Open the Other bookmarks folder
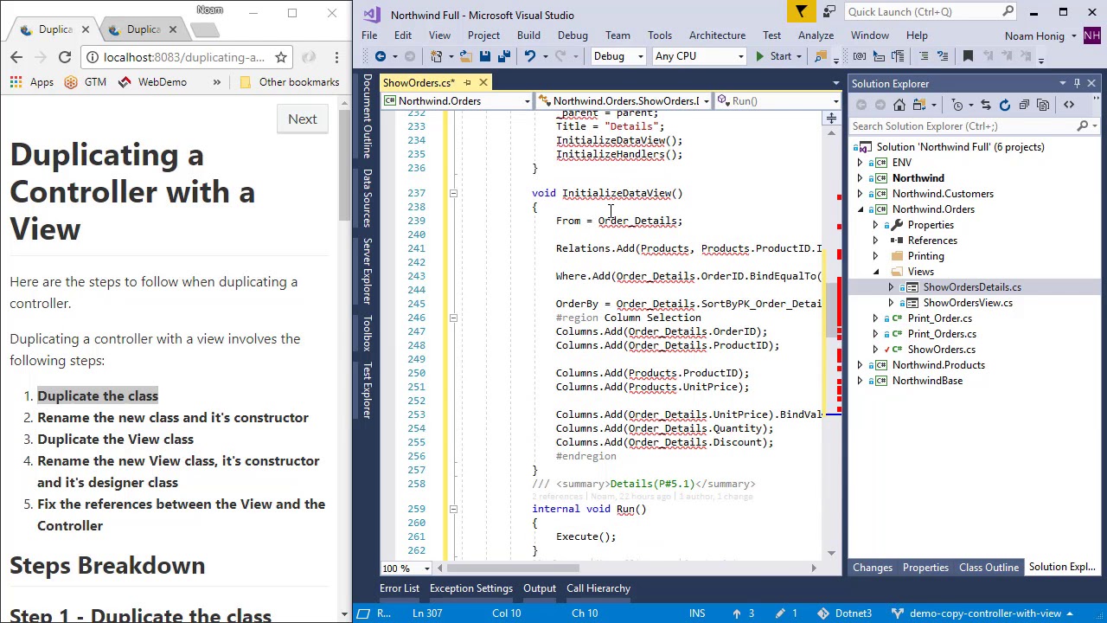The image size is (1107, 623). click(x=289, y=82)
